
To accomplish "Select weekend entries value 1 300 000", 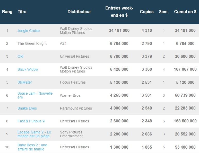I will tap(119, 147).
